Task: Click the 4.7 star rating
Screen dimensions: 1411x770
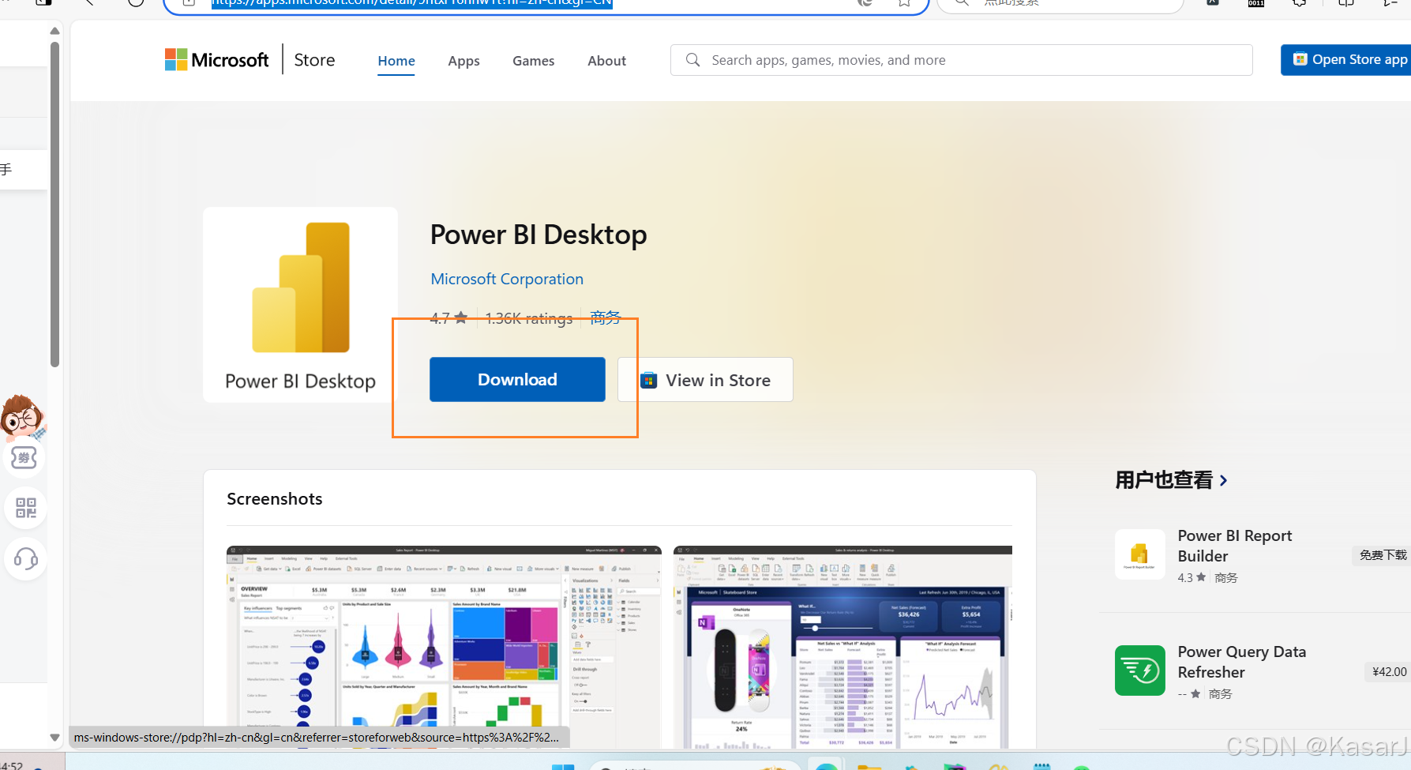Action: coord(448,318)
